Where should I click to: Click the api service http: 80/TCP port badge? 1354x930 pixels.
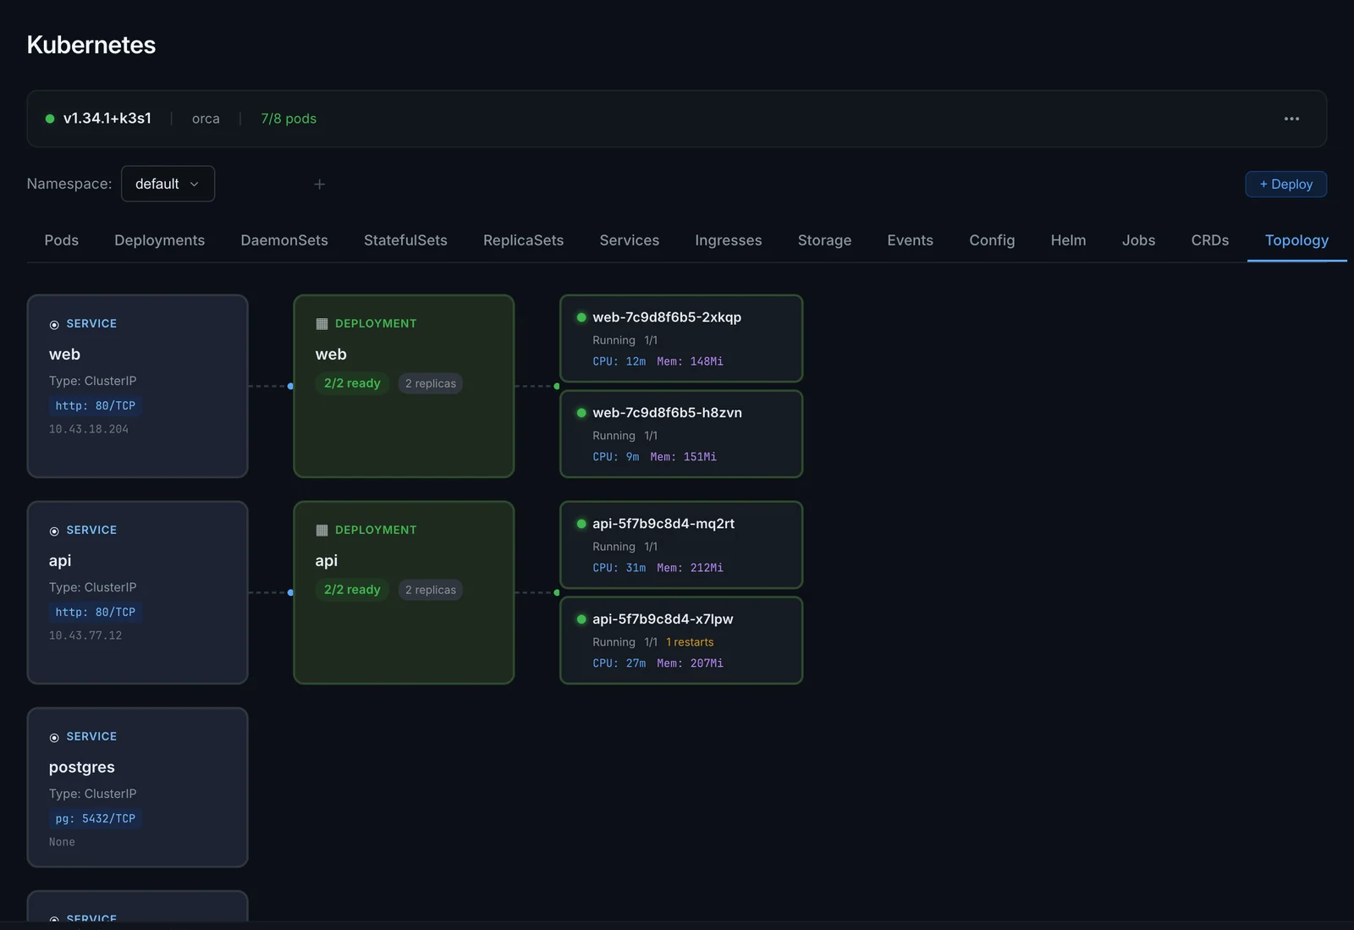pyautogui.click(x=95, y=612)
